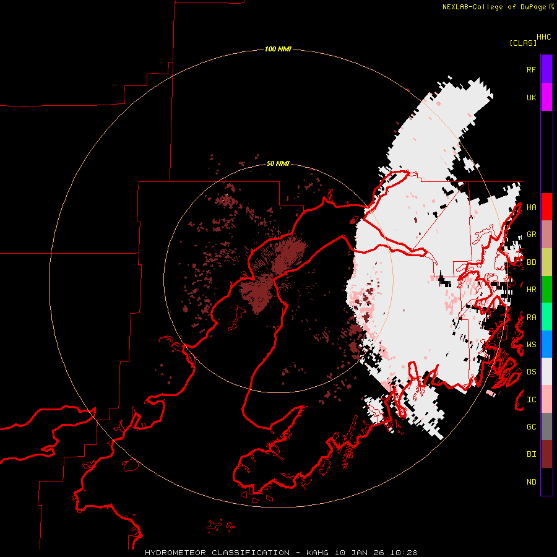Viewport: 557px width, 557px height.
Task: Select the GR legend color block
Action: 546,234
